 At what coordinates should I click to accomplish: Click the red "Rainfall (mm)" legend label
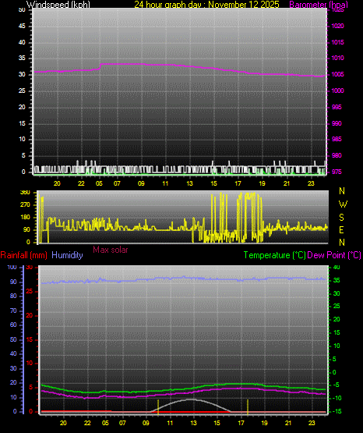(x=24, y=255)
